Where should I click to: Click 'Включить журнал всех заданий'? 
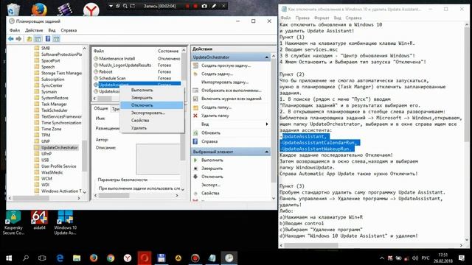(x=231, y=99)
